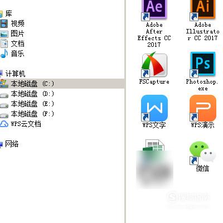
Task: Open the WPS文字 shortcut icon
Action: tap(154, 108)
